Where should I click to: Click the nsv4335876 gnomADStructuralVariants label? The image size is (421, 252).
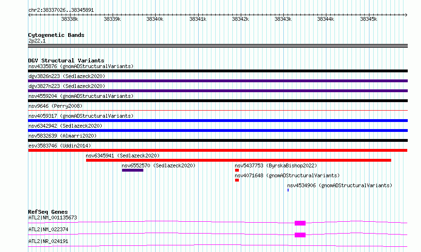point(81,66)
